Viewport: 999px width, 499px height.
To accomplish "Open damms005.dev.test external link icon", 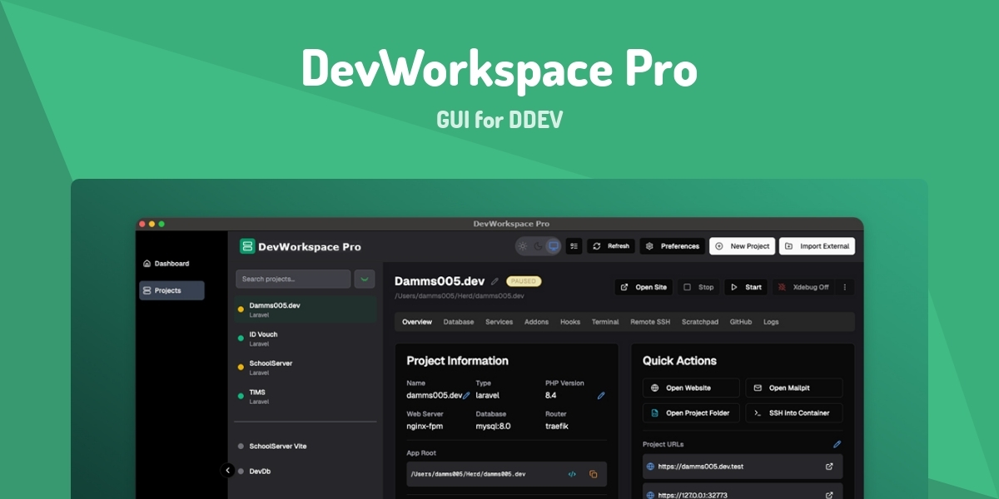I will pyautogui.click(x=829, y=467).
